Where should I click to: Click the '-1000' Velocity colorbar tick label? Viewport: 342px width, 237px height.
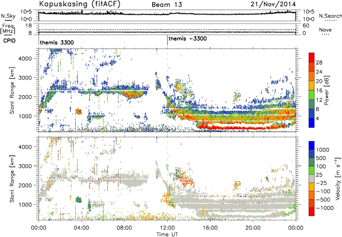[x=325, y=208]
